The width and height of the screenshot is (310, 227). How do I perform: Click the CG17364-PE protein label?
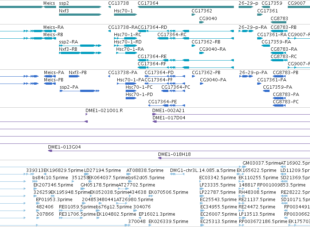[162, 102]
